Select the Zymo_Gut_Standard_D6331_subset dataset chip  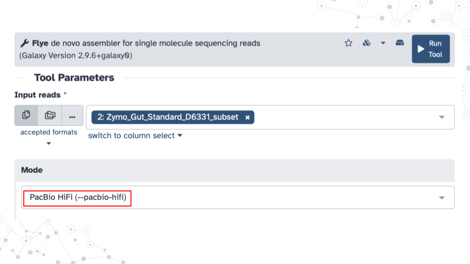point(168,117)
